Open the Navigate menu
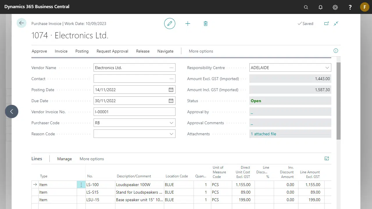Screen dimensions: 372x209 point(165,51)
